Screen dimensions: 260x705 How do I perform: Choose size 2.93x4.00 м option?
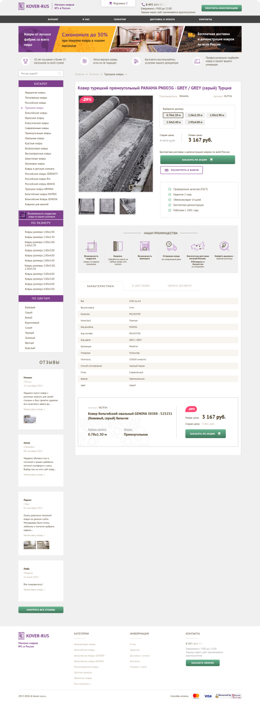(x=195, y=122)
